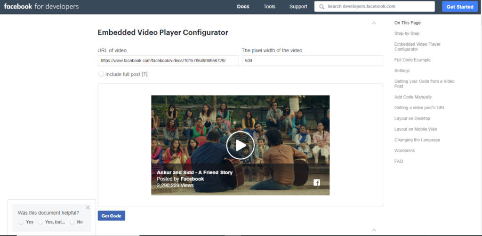Viewport: 482px width, 236px height.
Task: Focus the search developers.facebook.com field
Action: pyautogui.click(x=374, y=7)
